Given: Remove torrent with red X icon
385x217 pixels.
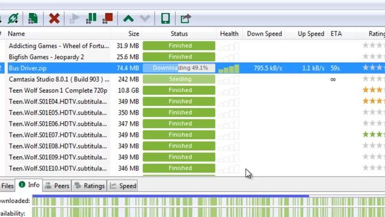Looking at the screenshot, I should 54,19.
